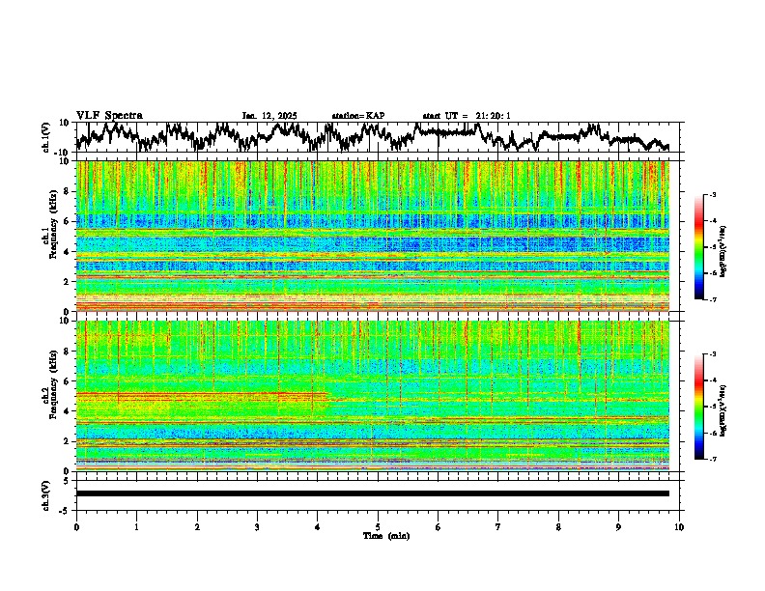Click the "VLF Spectra" title text
Image resolution: width=765 pixels, height=591 pixels.
(x=109, y=116)
